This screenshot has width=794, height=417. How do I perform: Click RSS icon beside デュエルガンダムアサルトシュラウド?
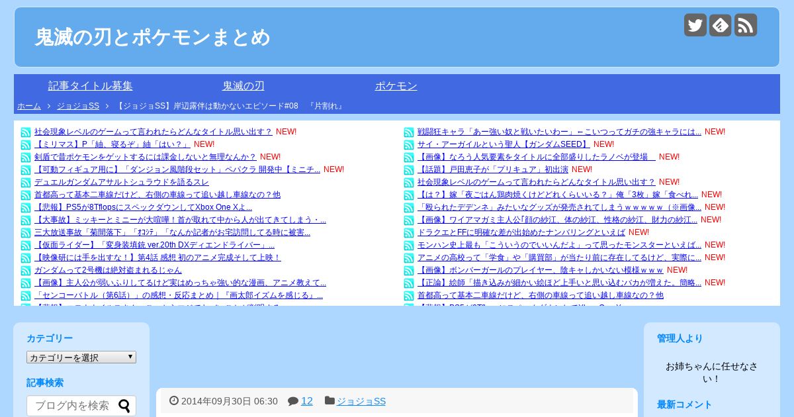[26, 183]
